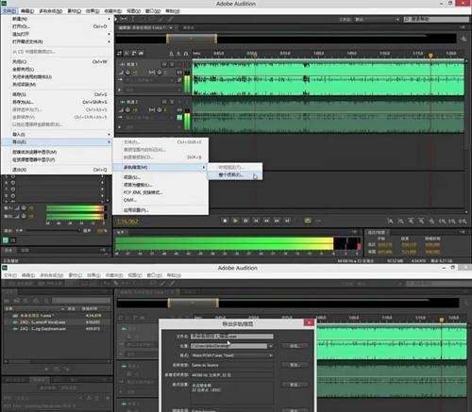Click file name field in export dialog

(x=232, y=337)
